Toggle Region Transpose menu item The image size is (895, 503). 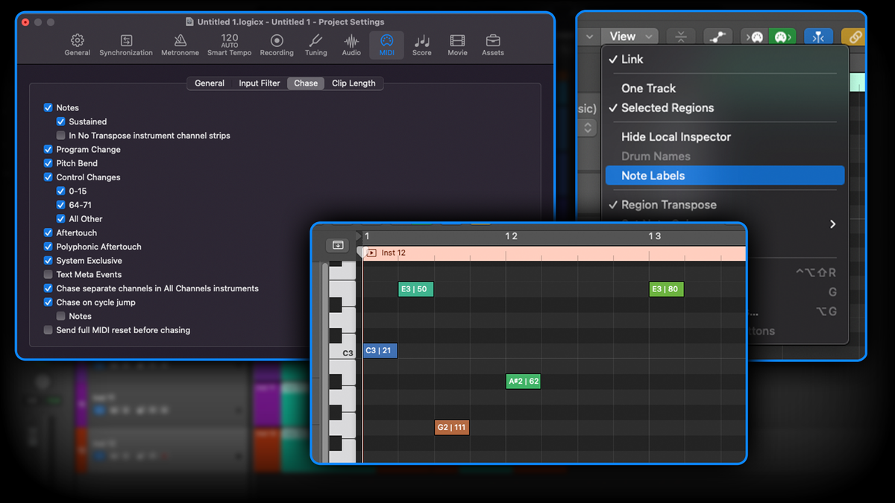[x=723, y=205]
